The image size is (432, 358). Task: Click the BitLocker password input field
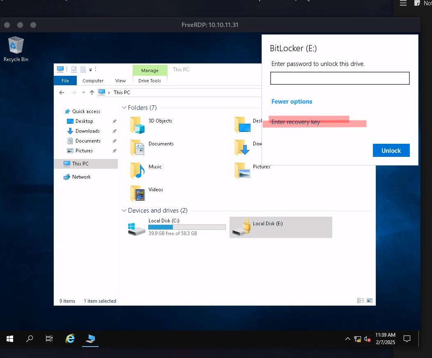coord(340,78)
